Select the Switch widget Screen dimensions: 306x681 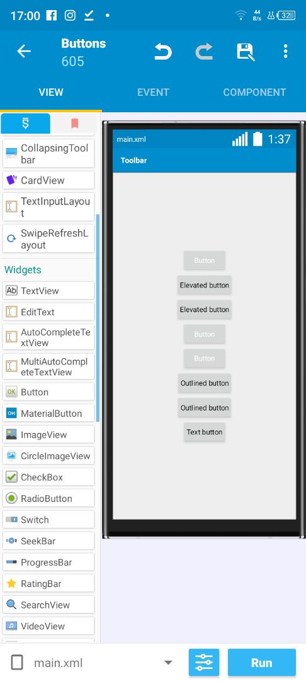[48, 520]
